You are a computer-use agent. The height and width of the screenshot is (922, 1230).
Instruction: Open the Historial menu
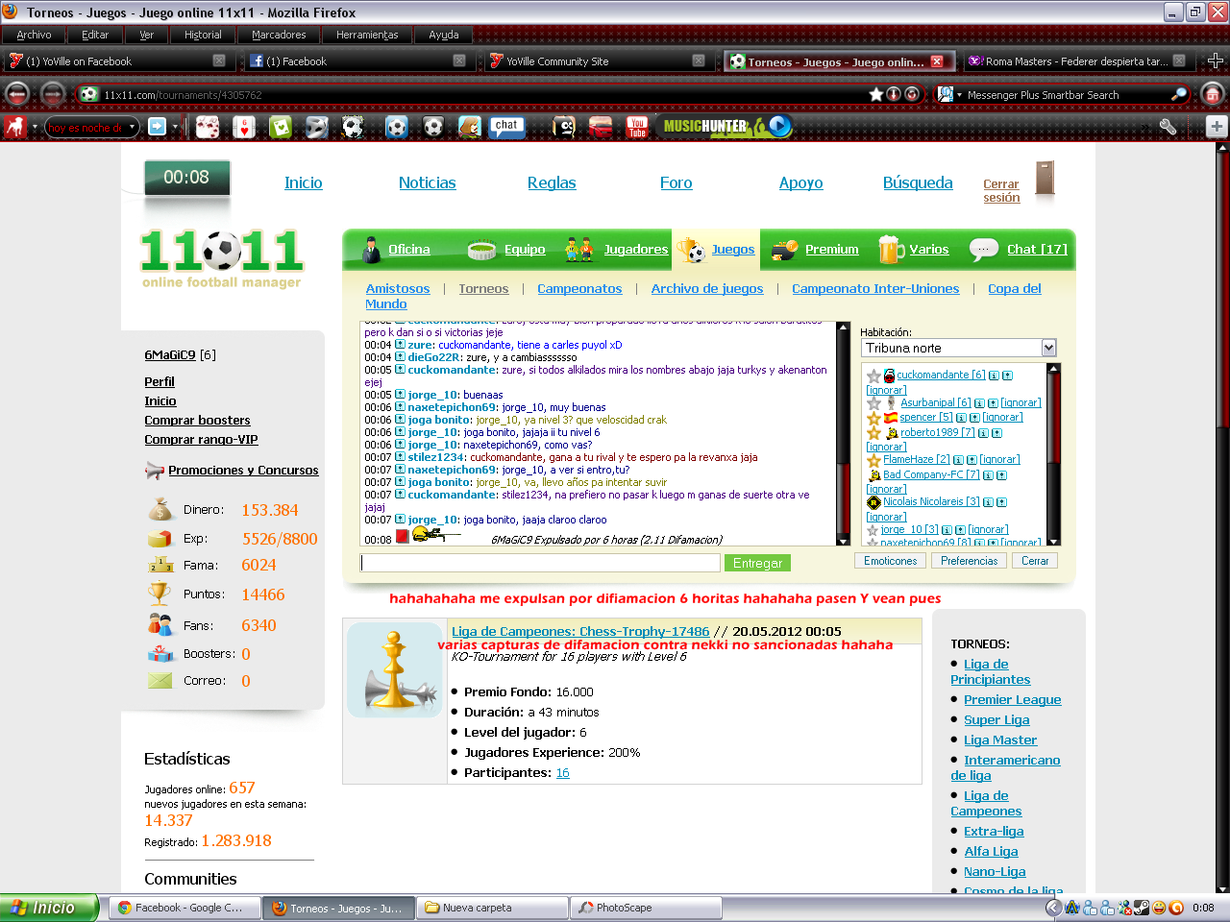tap(203, 35)
